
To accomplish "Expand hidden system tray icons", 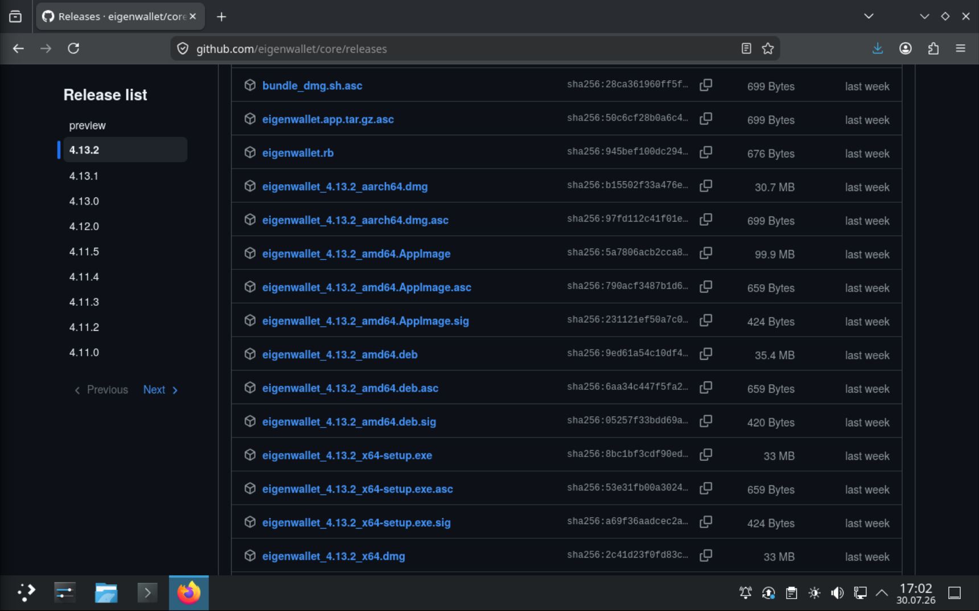I will click(882, 593).
